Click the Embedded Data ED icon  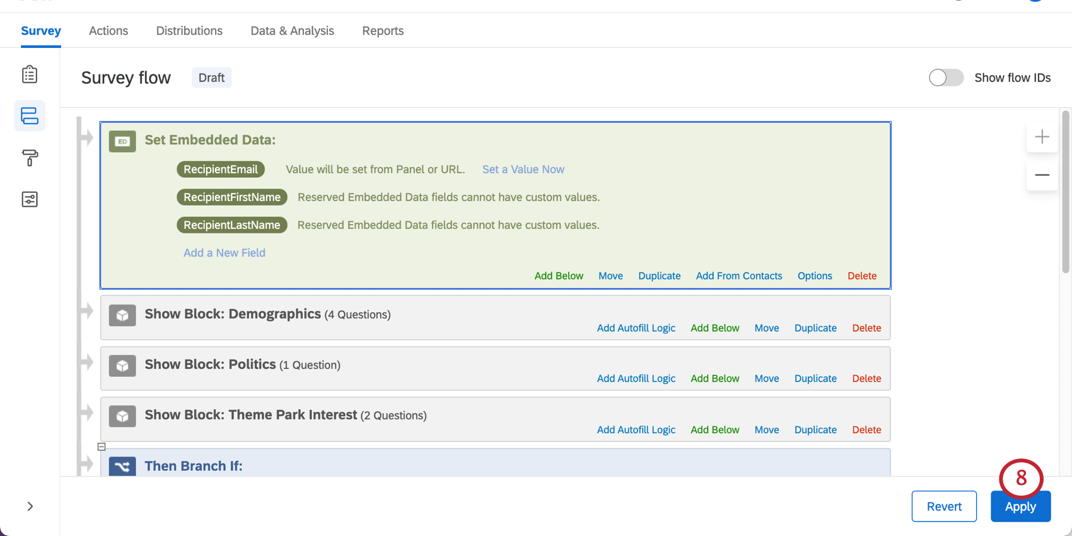[x=122, y=141]
